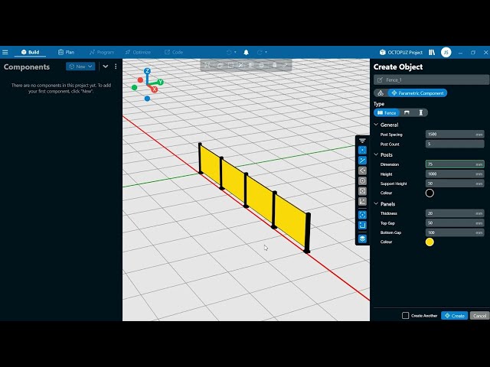Switch to the Code tab

tap(174, 52)
